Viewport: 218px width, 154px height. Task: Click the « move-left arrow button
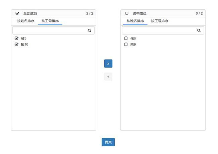click(108, 76)
